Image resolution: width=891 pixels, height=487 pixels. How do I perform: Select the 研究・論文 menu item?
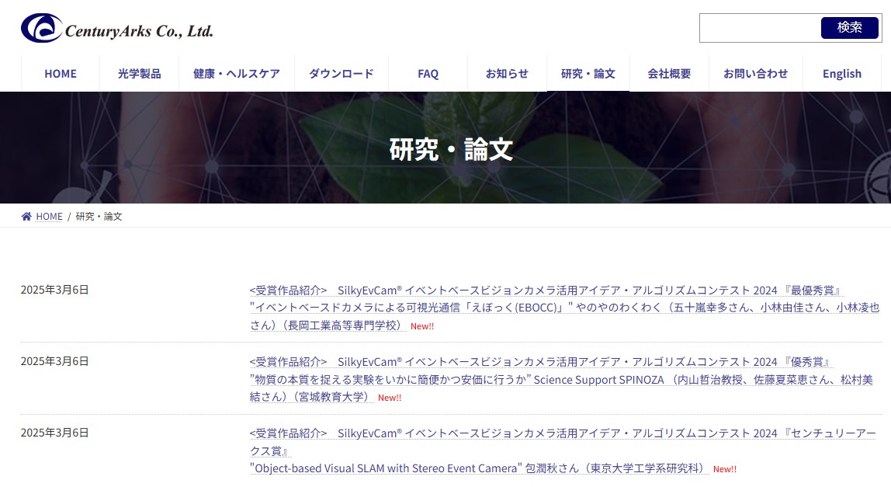pos(588,73)
